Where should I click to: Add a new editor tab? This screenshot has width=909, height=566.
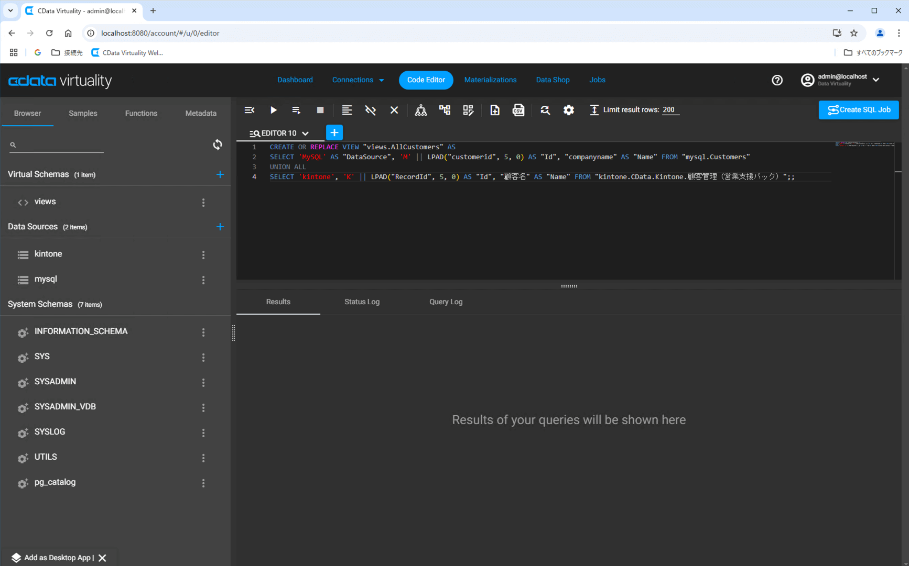click(x=334, y=132)
